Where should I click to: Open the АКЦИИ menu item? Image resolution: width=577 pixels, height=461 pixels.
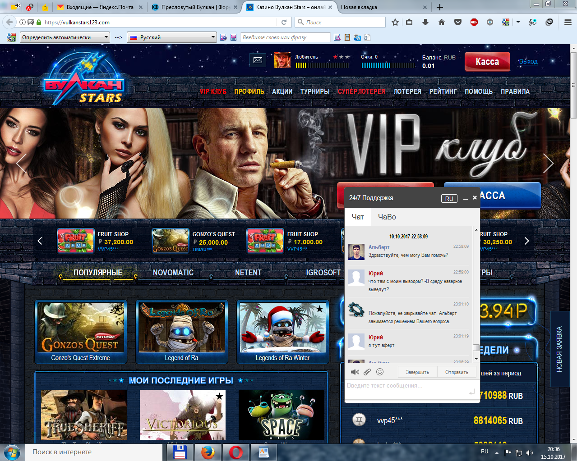pos(282,91)
